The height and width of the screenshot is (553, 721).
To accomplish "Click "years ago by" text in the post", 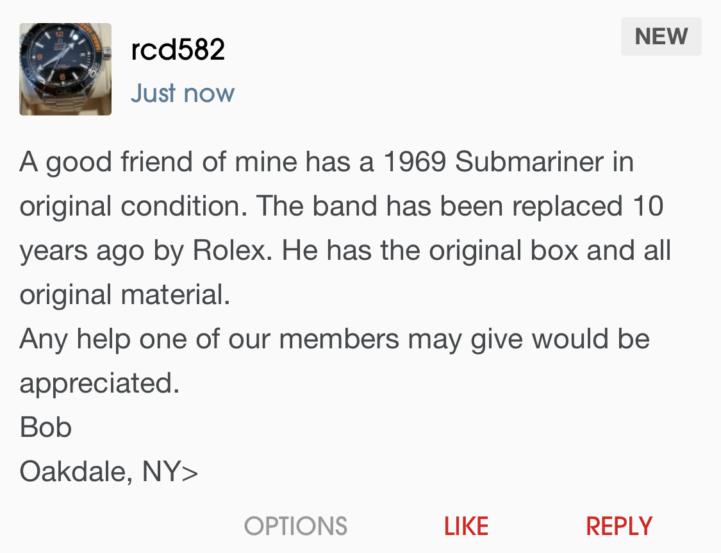I will point(103,250).
